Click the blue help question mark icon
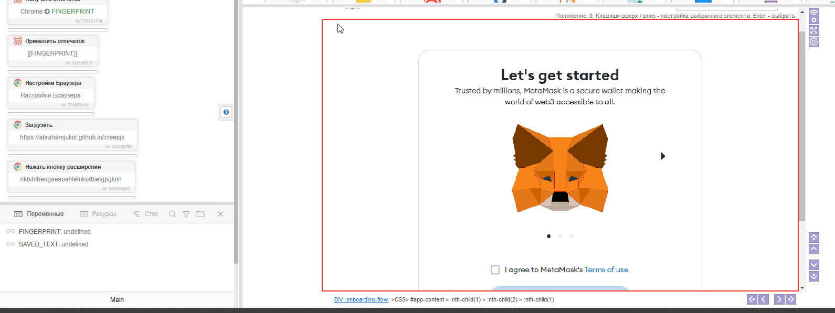This screenshot has height=313, width=835. tap(226, 112)
